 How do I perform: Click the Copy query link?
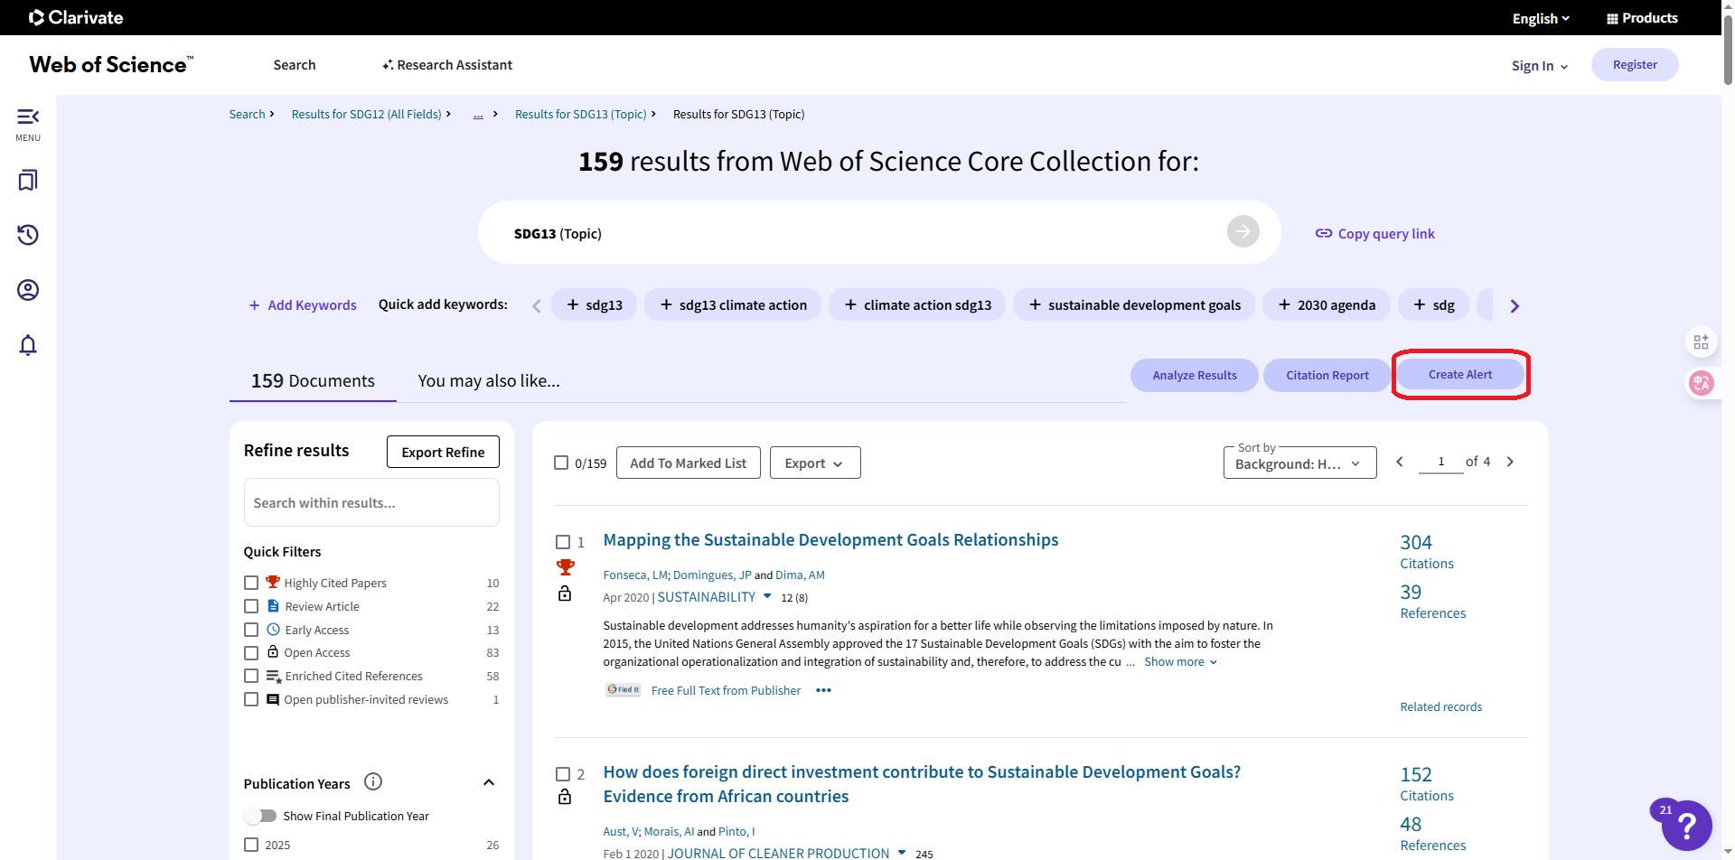pos(1374,234)
